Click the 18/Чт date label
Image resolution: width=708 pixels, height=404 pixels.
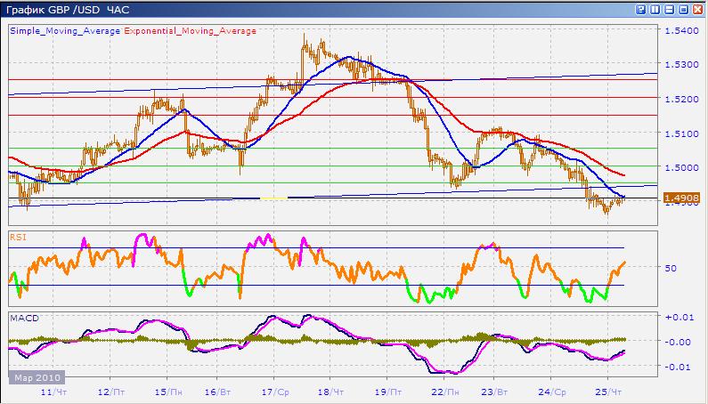pos(331,392)
